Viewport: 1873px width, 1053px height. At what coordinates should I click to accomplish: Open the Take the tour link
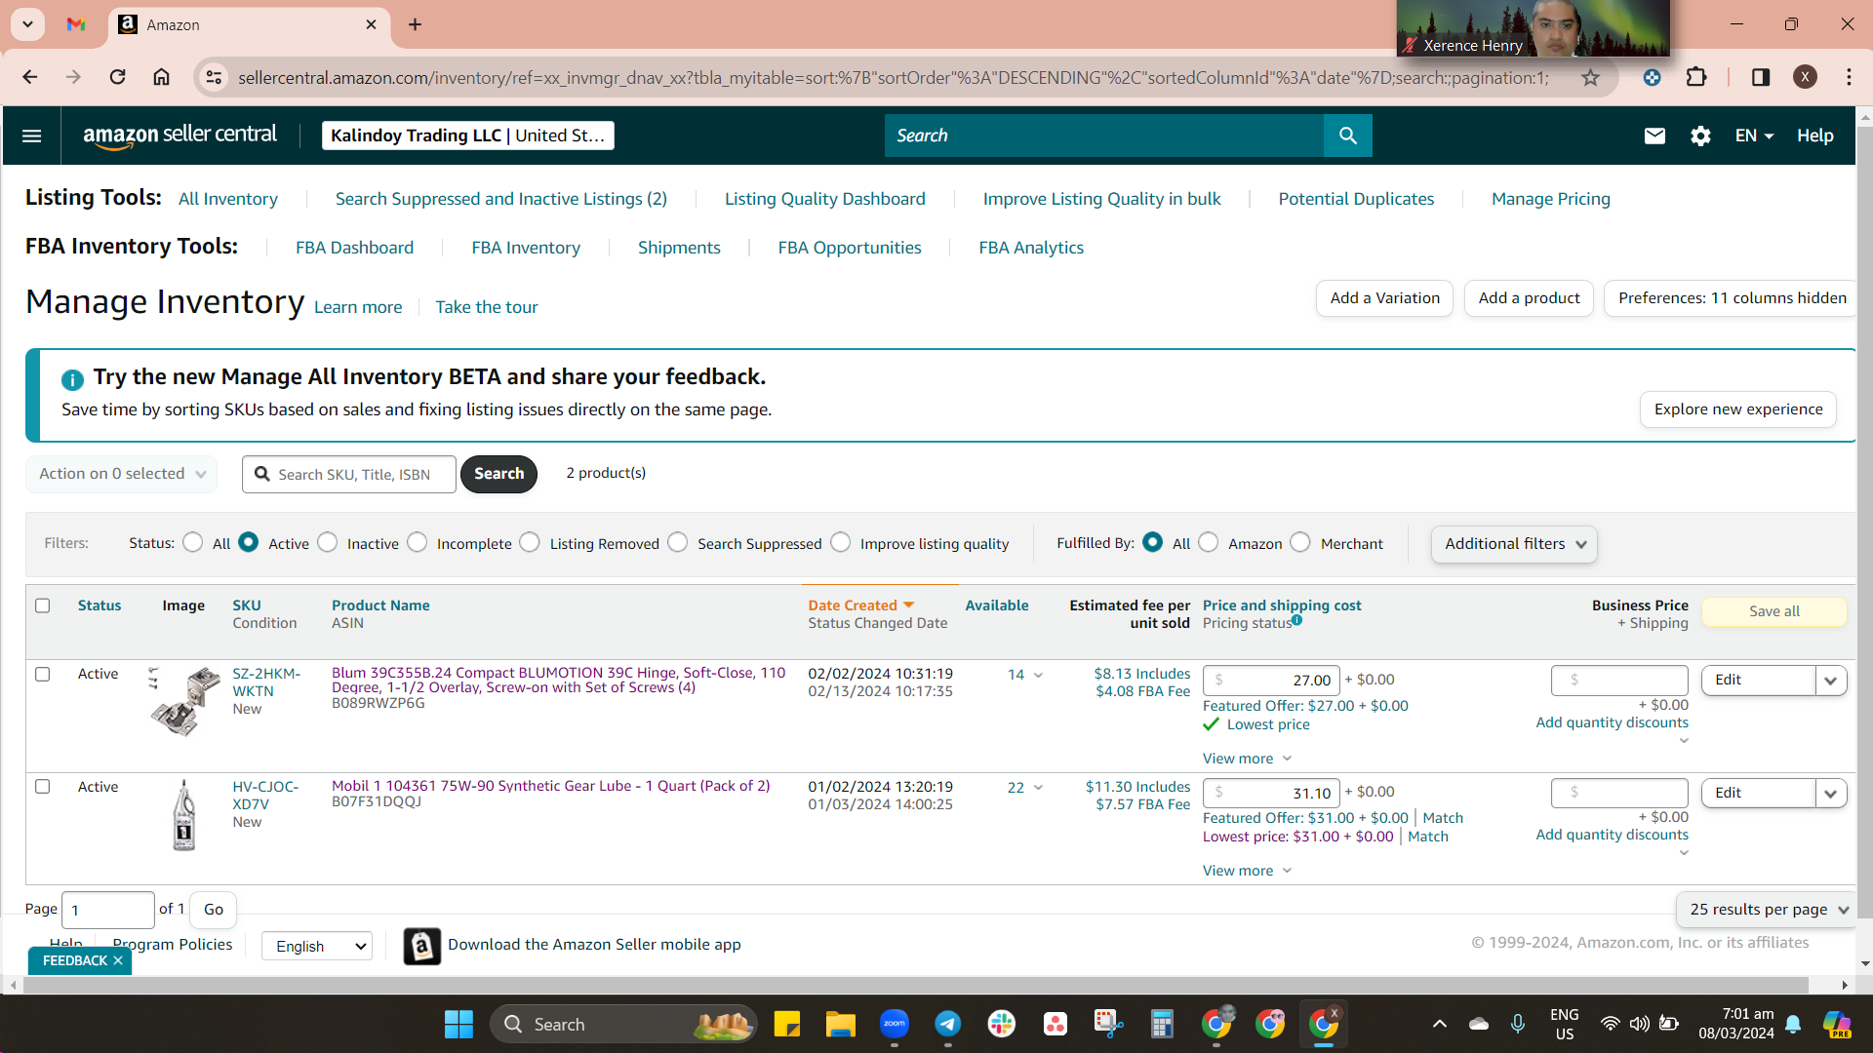click(x=487, y=307)
